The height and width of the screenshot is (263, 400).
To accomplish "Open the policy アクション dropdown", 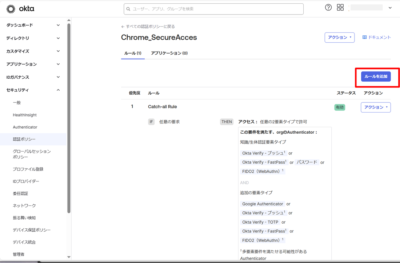I will coord(340,37).
